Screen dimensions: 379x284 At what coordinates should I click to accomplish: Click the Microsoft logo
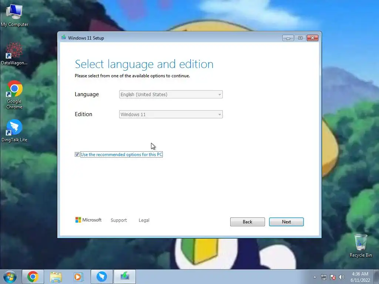click(x=88, y=220)
